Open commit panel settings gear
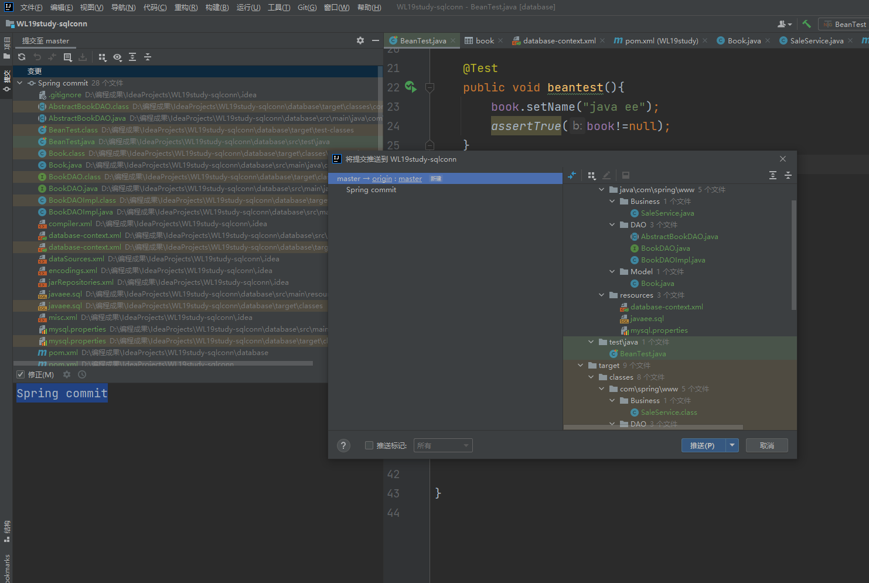869x583 pixels. click(360, 40)
